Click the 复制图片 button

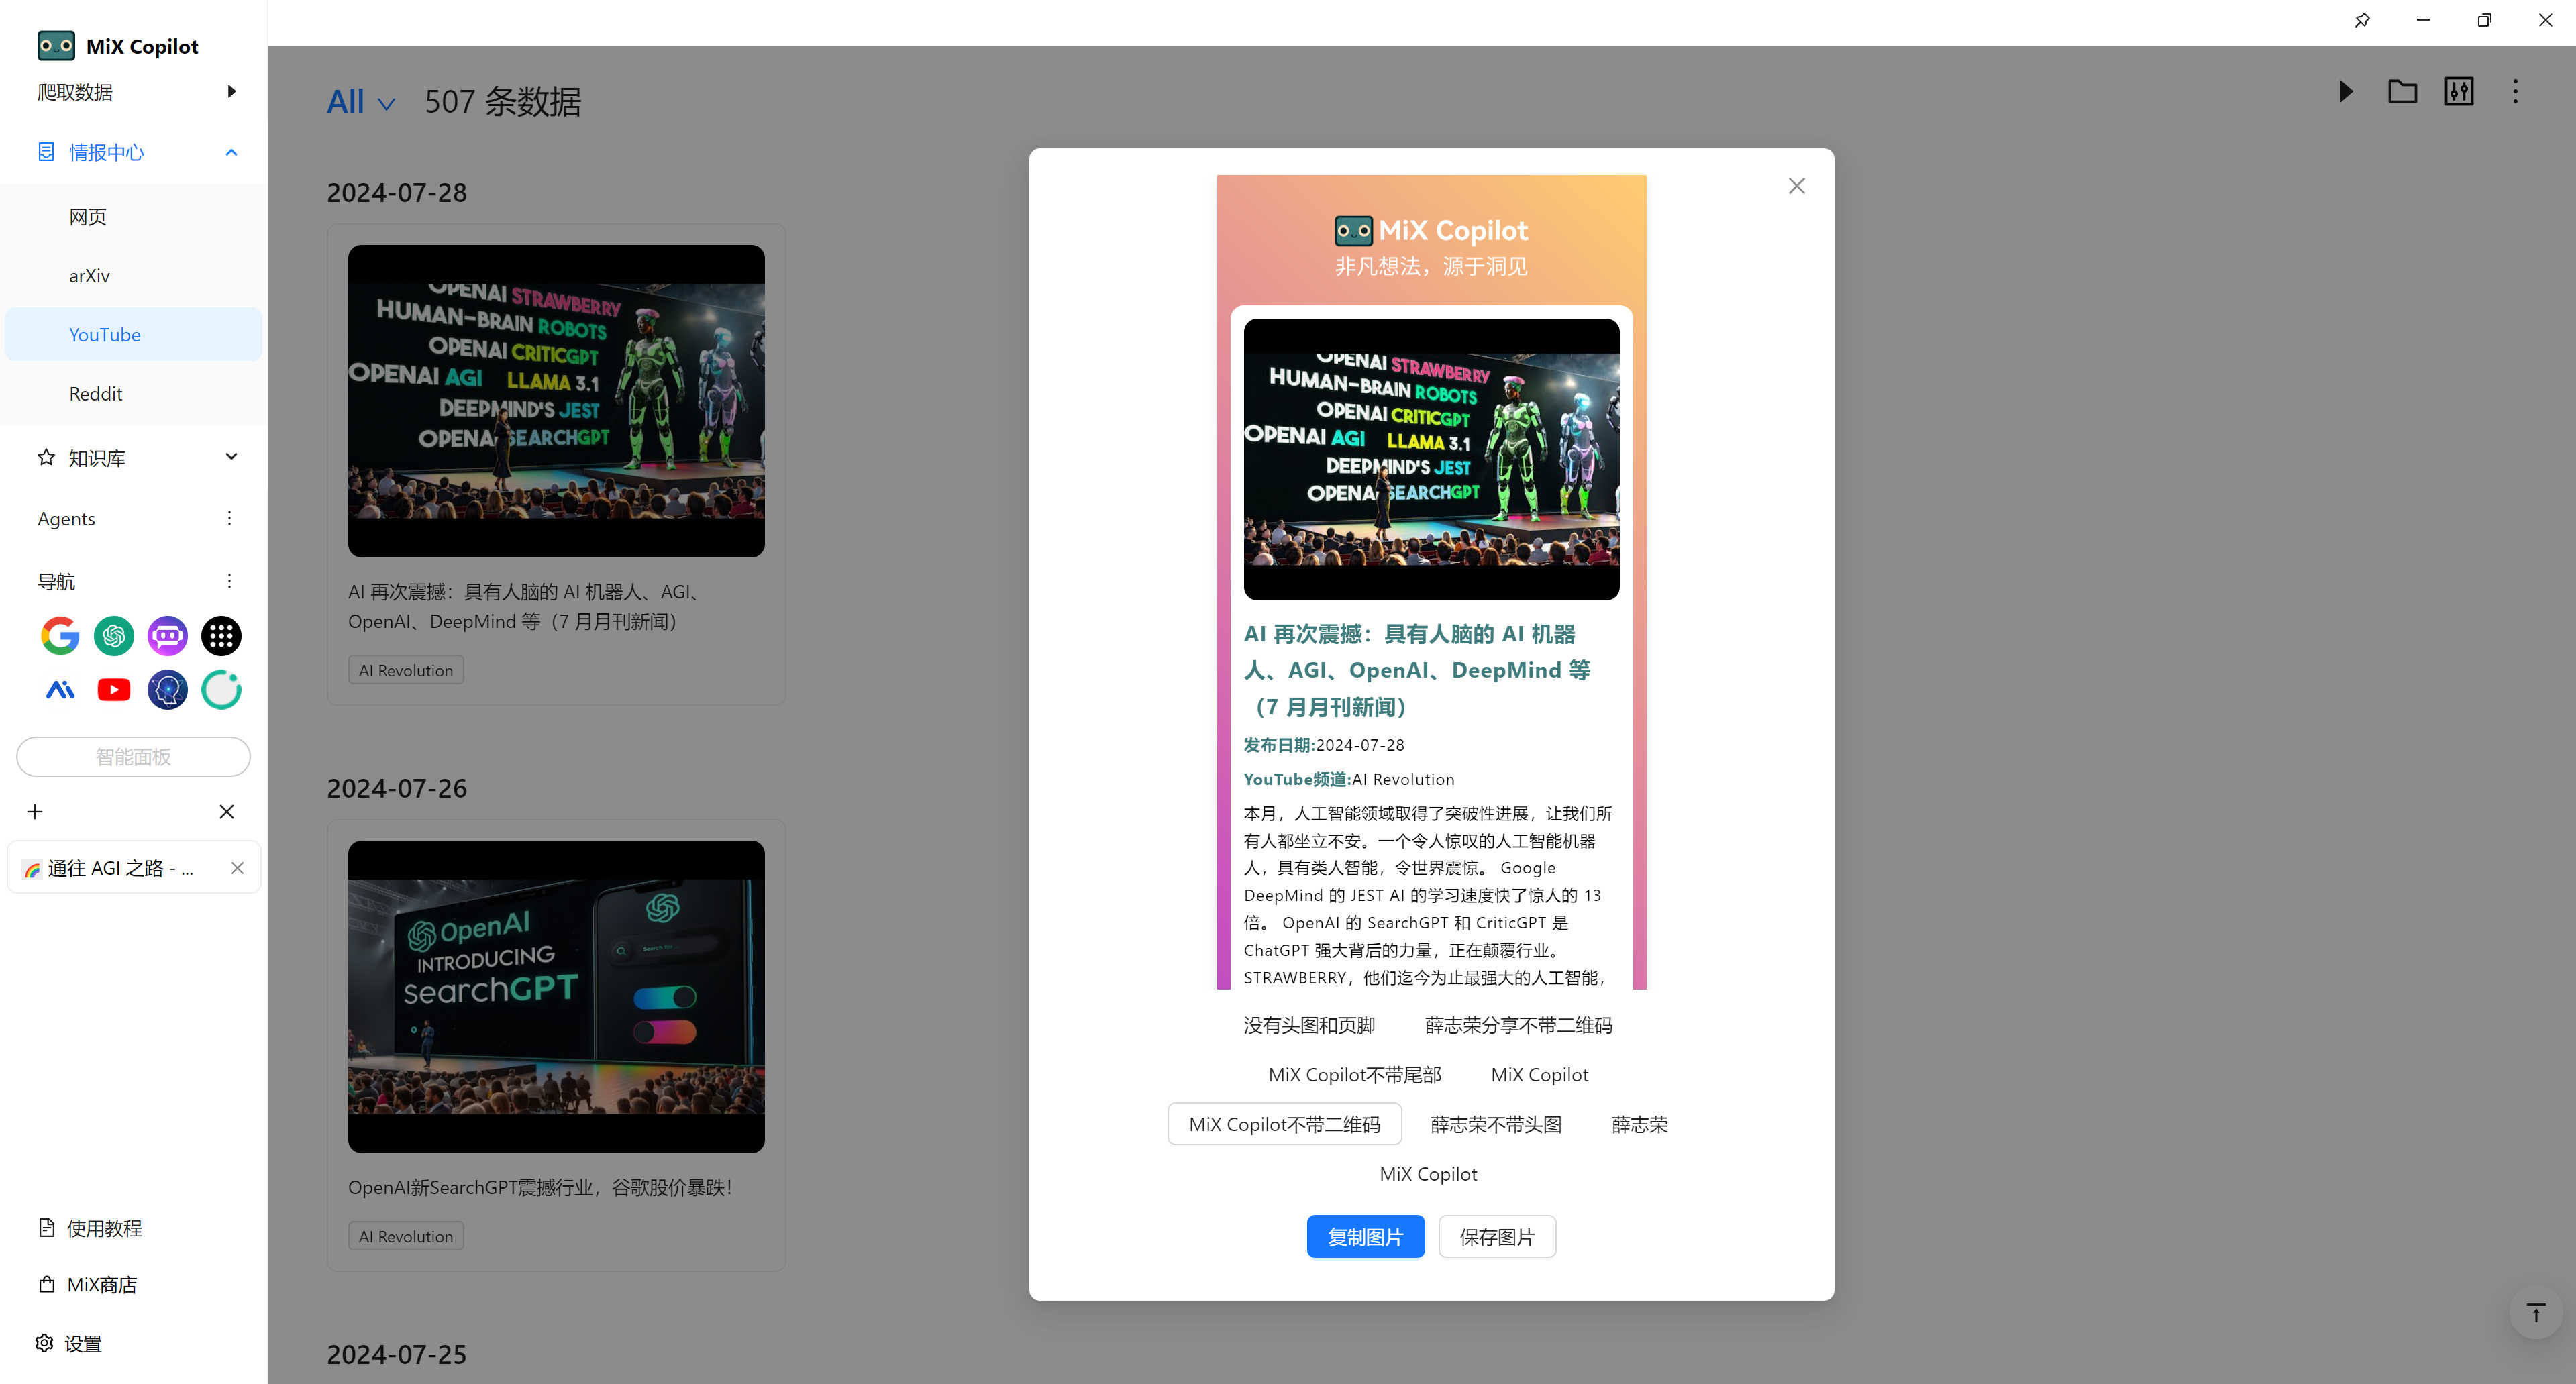[x=1365, y=1237]
